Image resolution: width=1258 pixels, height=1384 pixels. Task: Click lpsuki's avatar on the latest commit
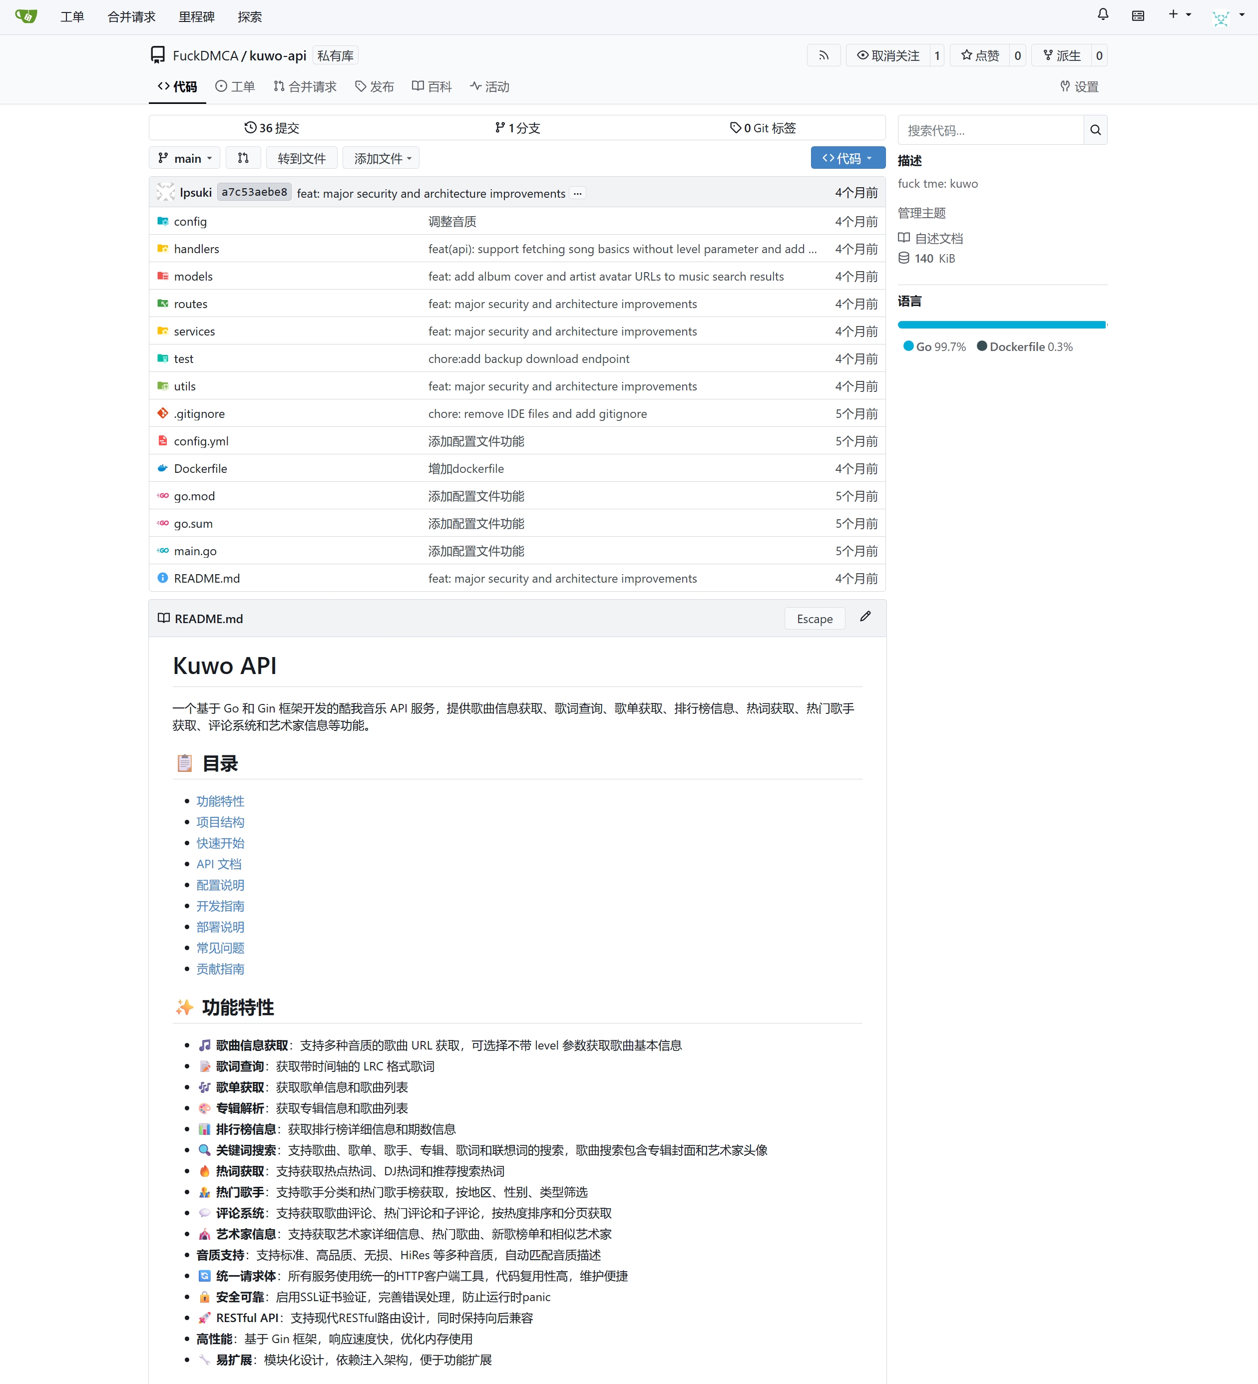[165, 192]
